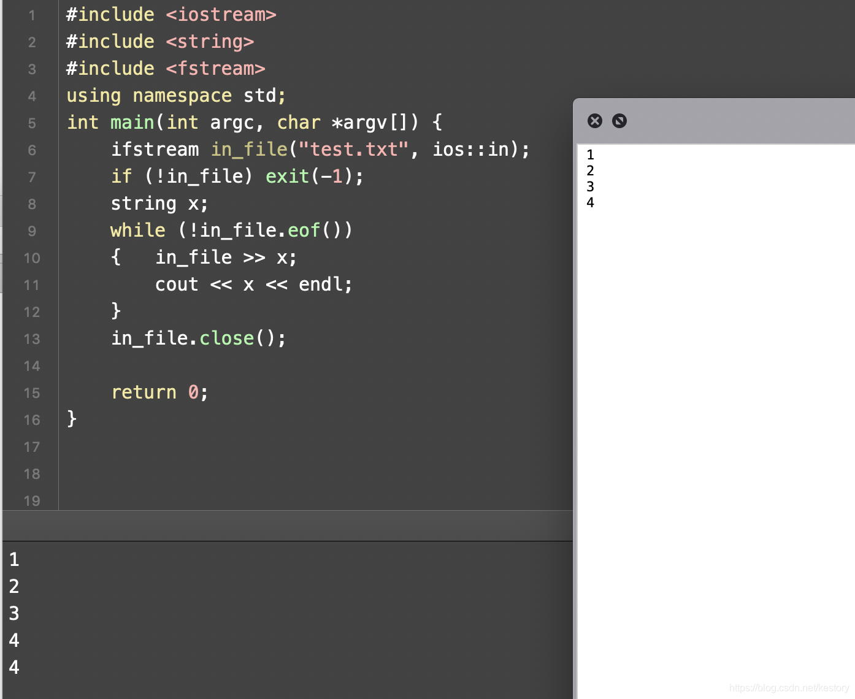The width and height of the screenshot is (855, 699).
Task: Click the 'string x;' declaration line
Action: coord(159,204)
